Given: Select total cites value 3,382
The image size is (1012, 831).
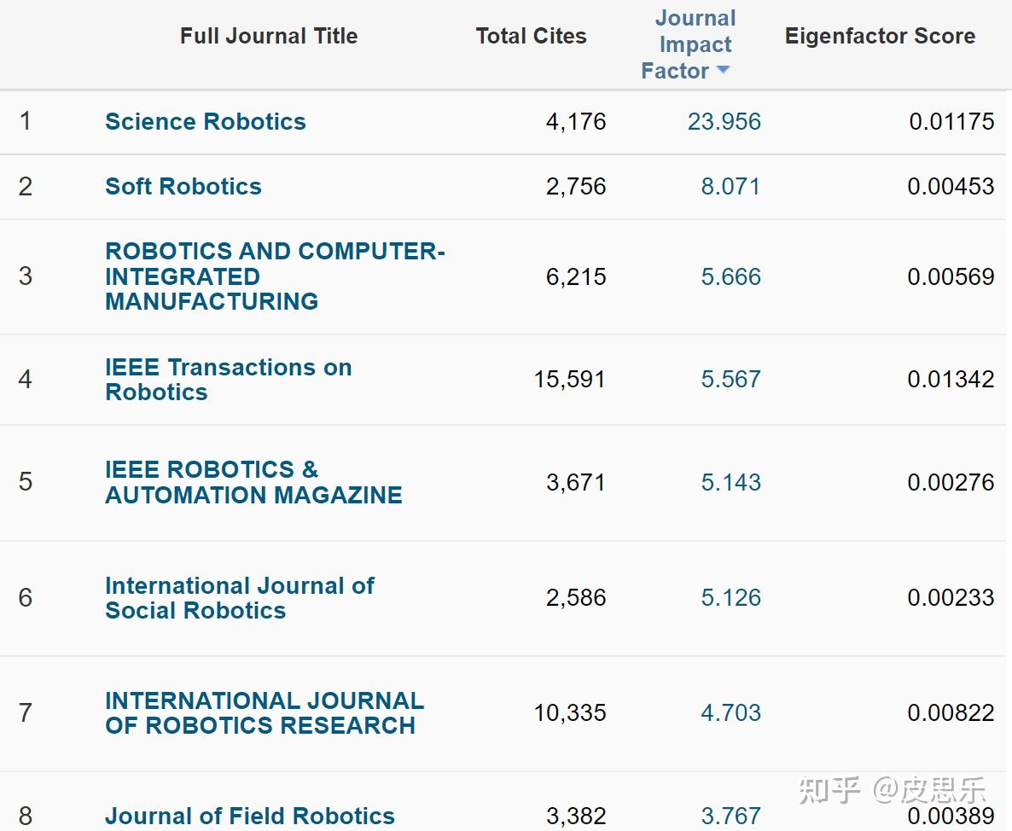Looking at the screenshot, I should tap(576, 816).
